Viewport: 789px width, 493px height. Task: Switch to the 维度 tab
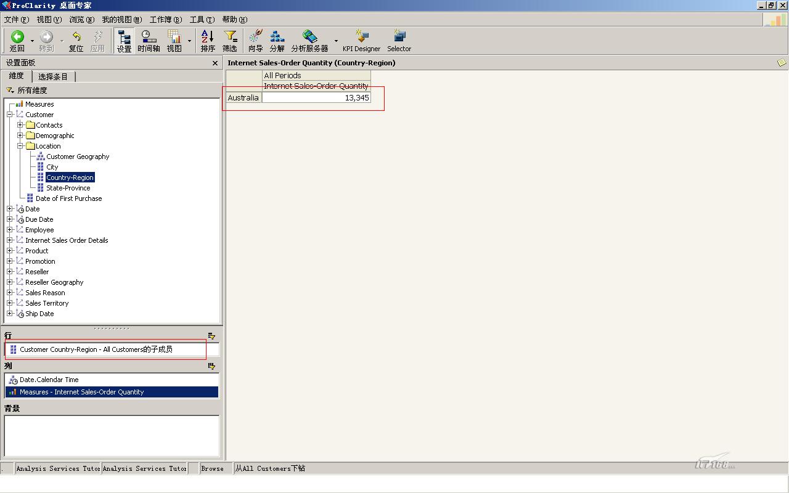16,76
